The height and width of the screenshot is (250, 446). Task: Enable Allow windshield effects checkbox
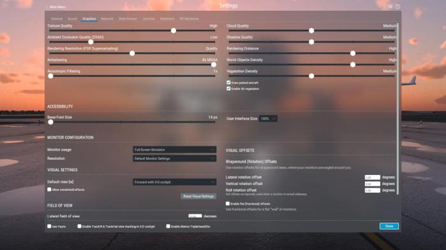pyautogui.click(x=49, y=190)
